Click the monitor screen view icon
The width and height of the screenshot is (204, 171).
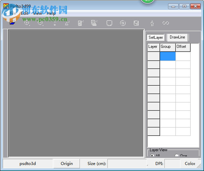click(x=109, y=23)
